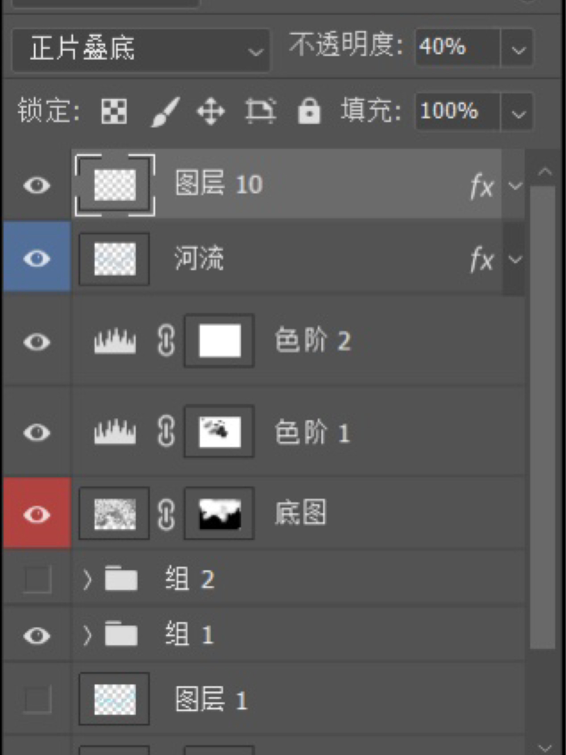The image size is (566, 755).
Task: Select layer named 色阶 2
Action: click(x=312, y=341)
